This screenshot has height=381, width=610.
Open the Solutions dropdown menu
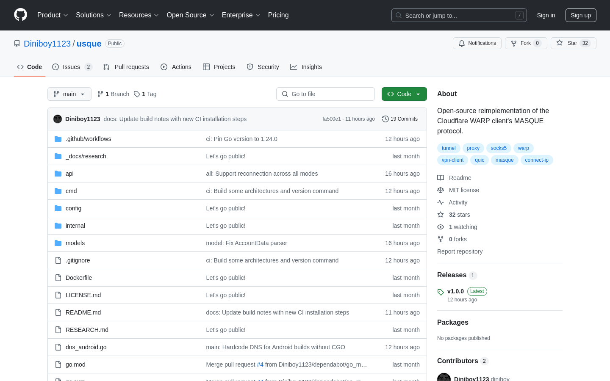click(93, 15)
